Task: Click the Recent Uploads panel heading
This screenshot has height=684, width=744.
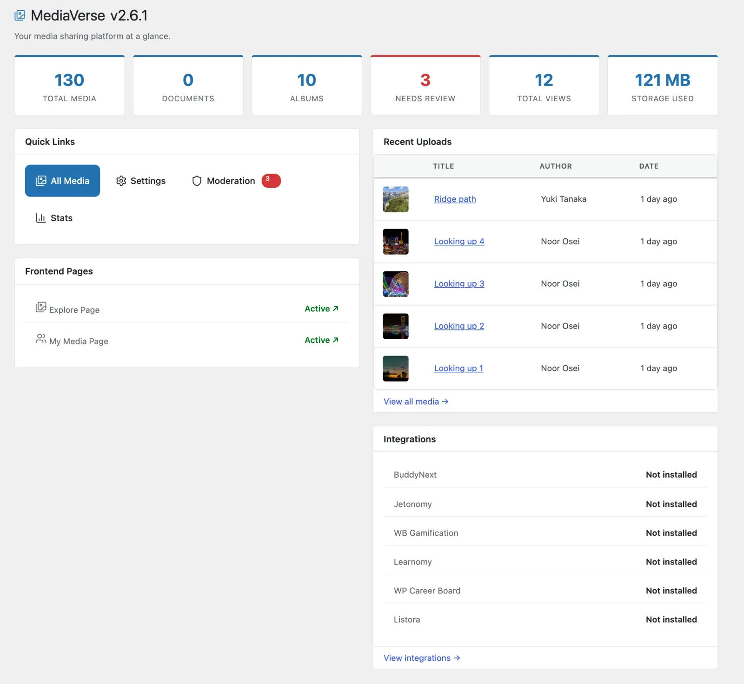Action: tap(418, 142)
